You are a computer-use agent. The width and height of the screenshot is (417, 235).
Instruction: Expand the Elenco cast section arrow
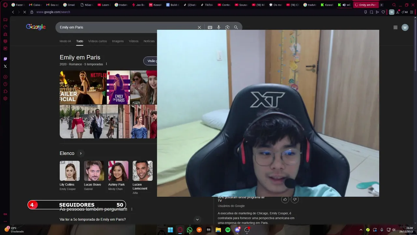point(80,153)
